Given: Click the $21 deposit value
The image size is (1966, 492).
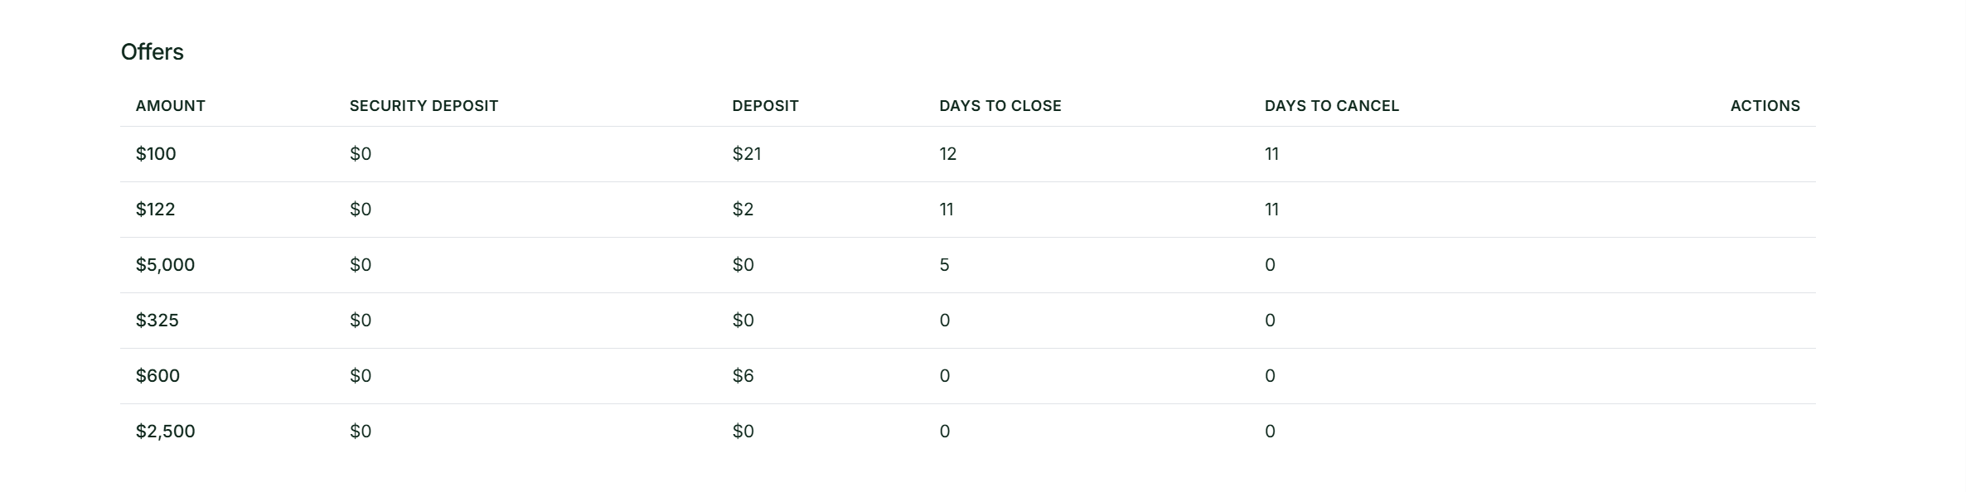Looking at the screenshot, I should (x=747, y=154).
